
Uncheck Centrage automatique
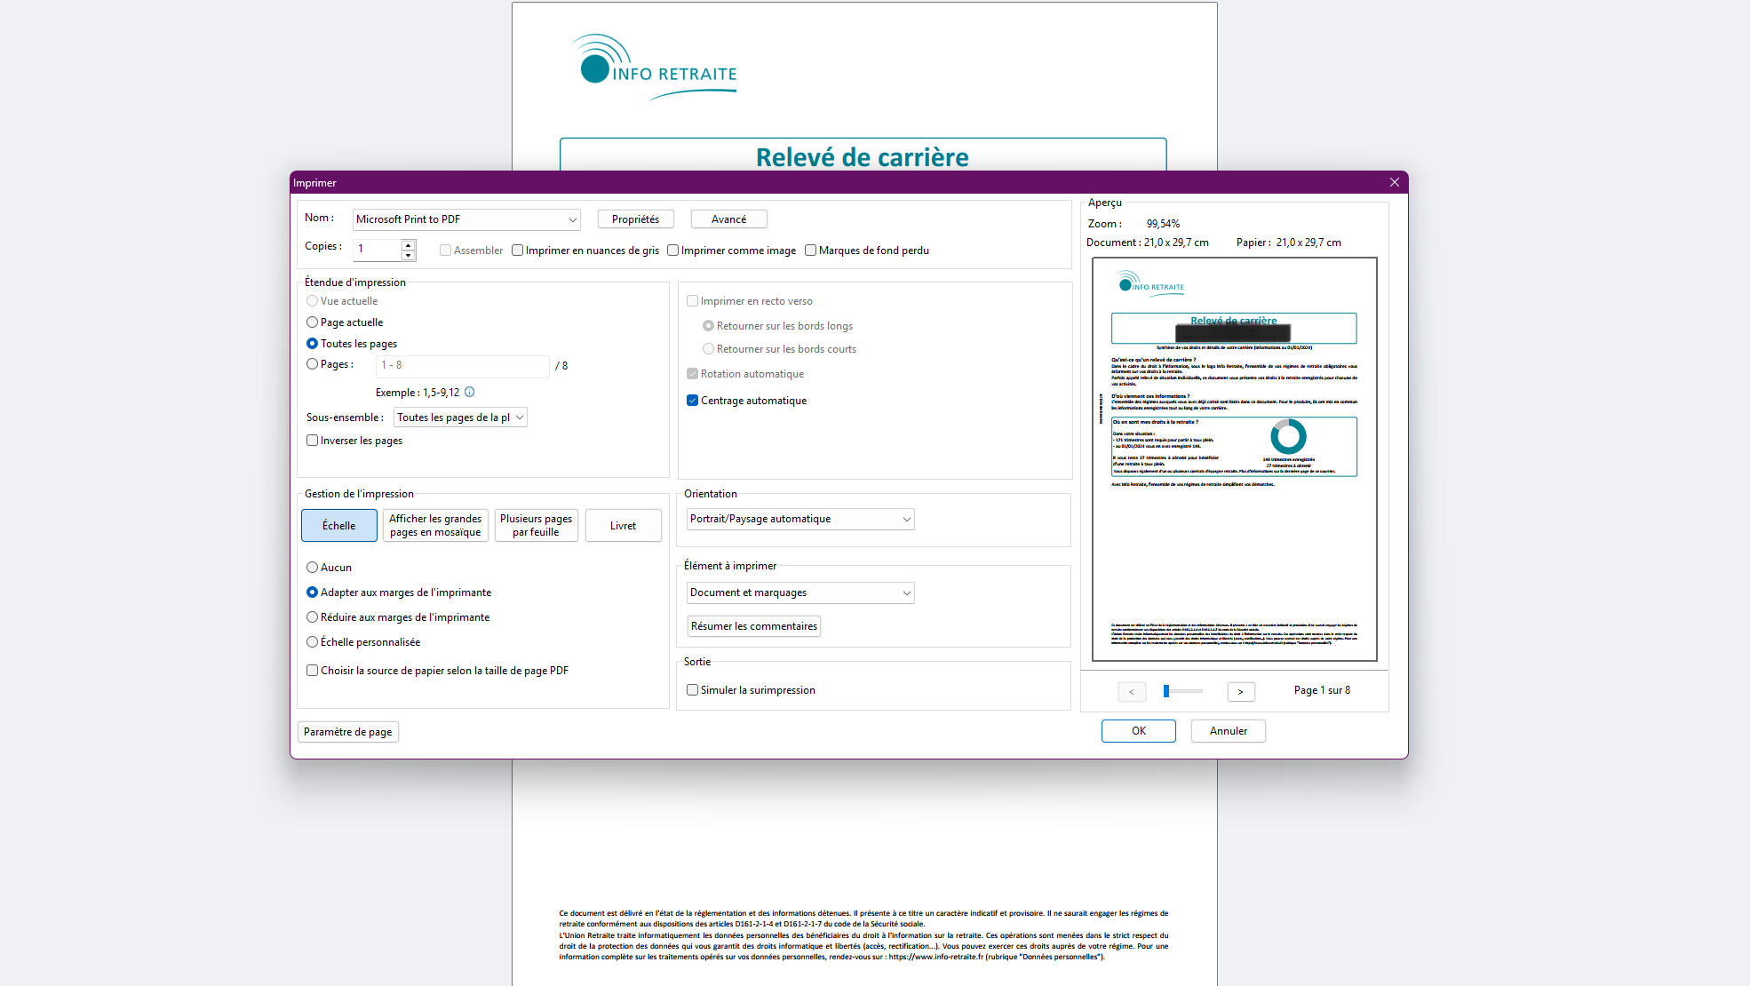[693, 401]
